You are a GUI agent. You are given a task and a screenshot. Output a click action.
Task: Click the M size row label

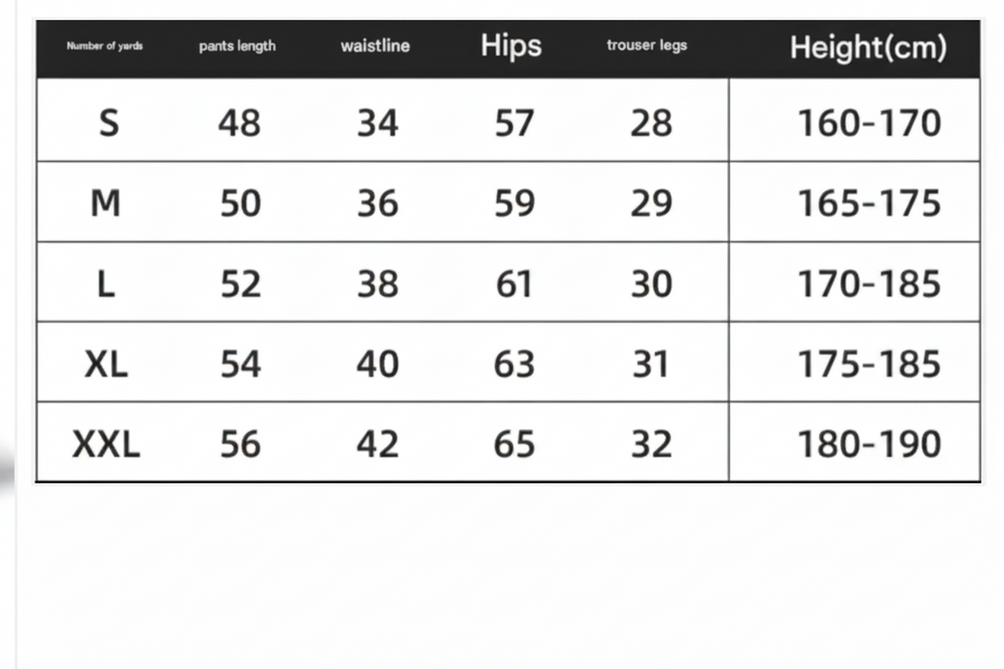coord(105,203)
